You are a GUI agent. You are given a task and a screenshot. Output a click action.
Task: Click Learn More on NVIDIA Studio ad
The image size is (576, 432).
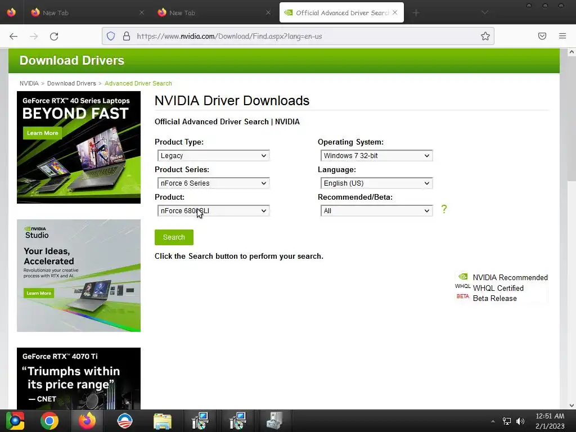pos(39,293)
